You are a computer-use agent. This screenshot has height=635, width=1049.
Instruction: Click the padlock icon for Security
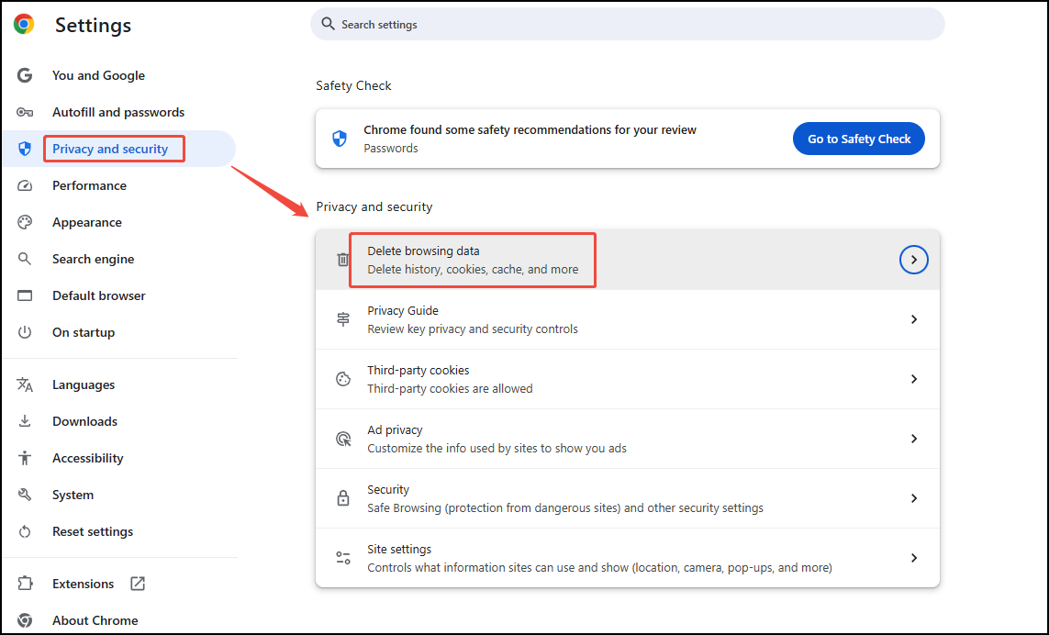point(343,498)
